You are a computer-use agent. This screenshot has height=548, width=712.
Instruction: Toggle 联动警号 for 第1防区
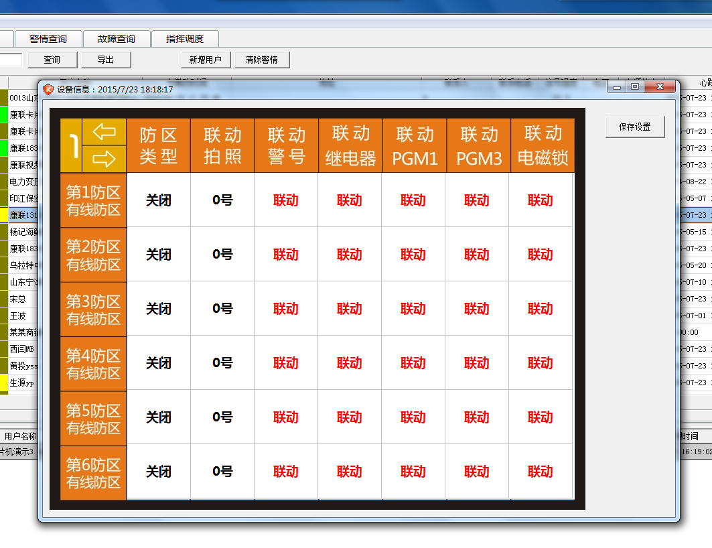pos(286,200)
